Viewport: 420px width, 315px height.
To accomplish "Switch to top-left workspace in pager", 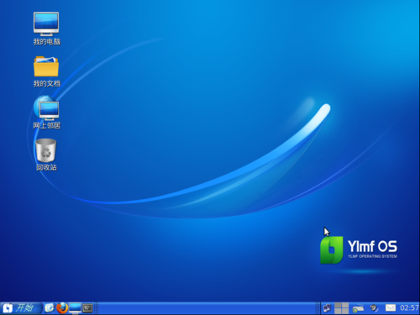I will (x=338, y=305).
